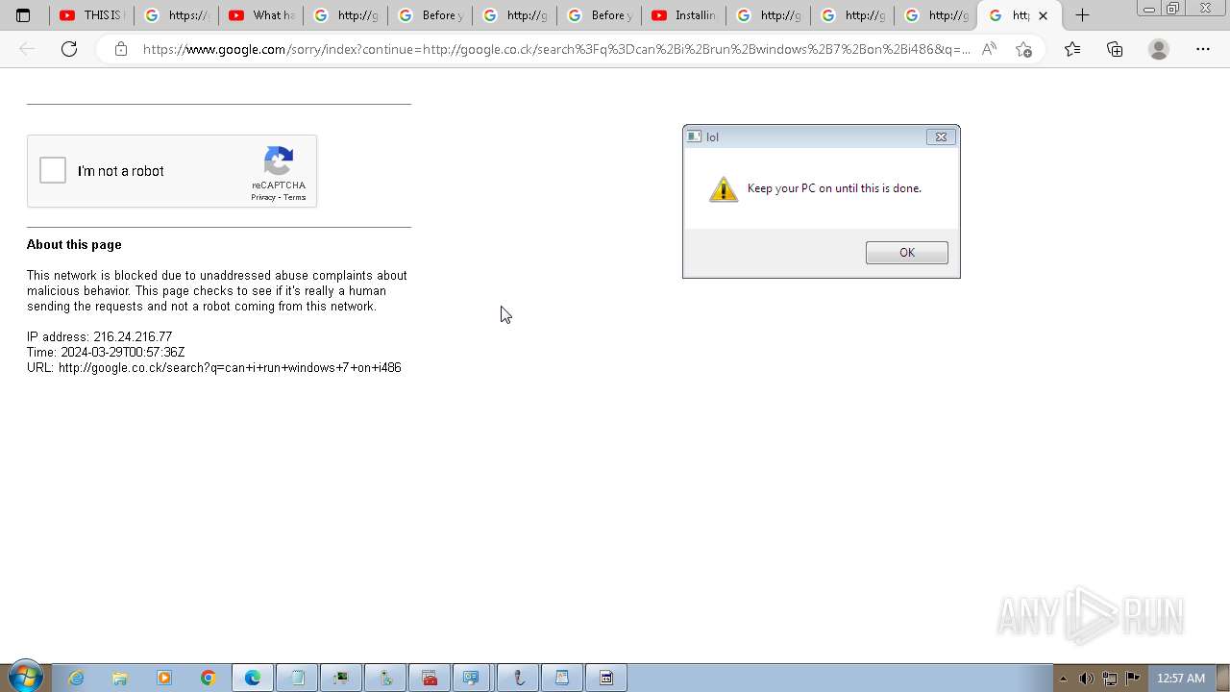
Task: Click the URL google.co.ck search line
Action: (214, 367)
